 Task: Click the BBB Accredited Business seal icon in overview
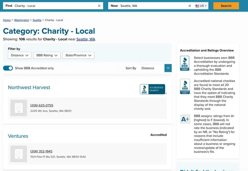185,63
